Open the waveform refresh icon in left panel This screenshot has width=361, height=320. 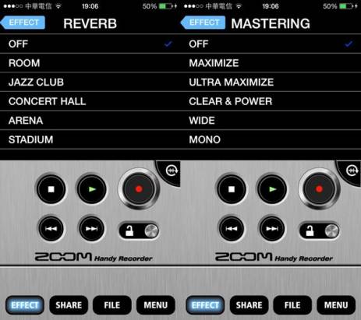click(x=172, y=171)
